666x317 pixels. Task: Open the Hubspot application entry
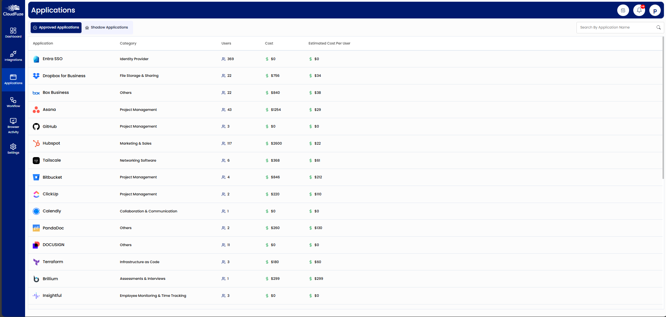point(51,144)
